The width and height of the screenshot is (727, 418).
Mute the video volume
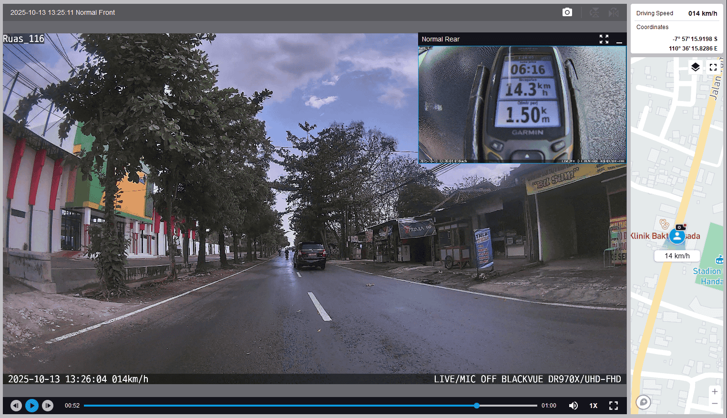(573, 406)
